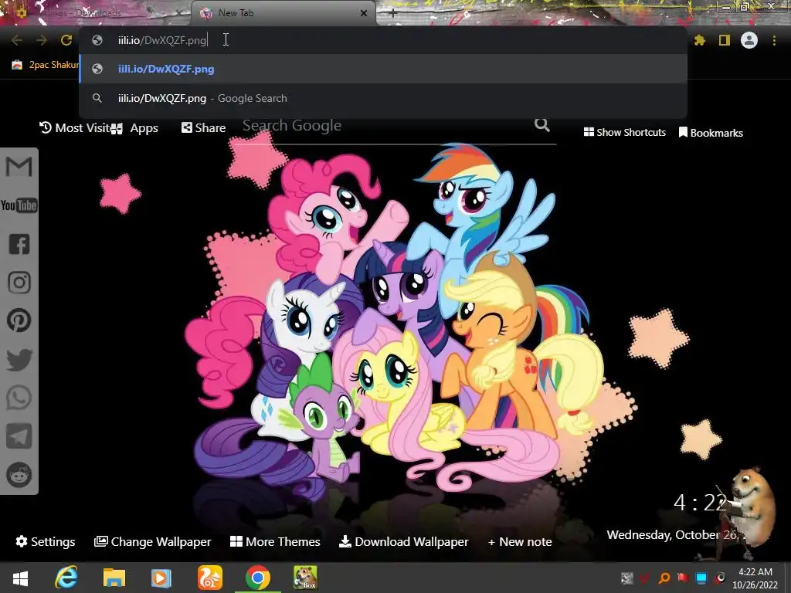Open Facebook from the sidebar
Image resolution: width=791 pixels, height=593 pixels.
point(19,244)
